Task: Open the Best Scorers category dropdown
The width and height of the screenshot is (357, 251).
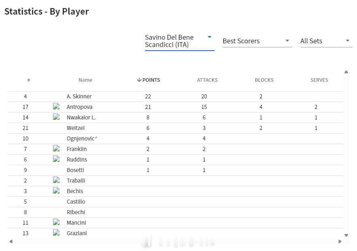Action: coord(257,41)
